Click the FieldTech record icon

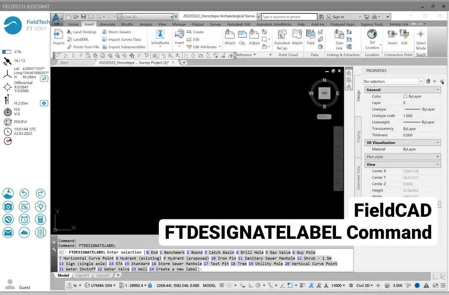tap(8, 141)
